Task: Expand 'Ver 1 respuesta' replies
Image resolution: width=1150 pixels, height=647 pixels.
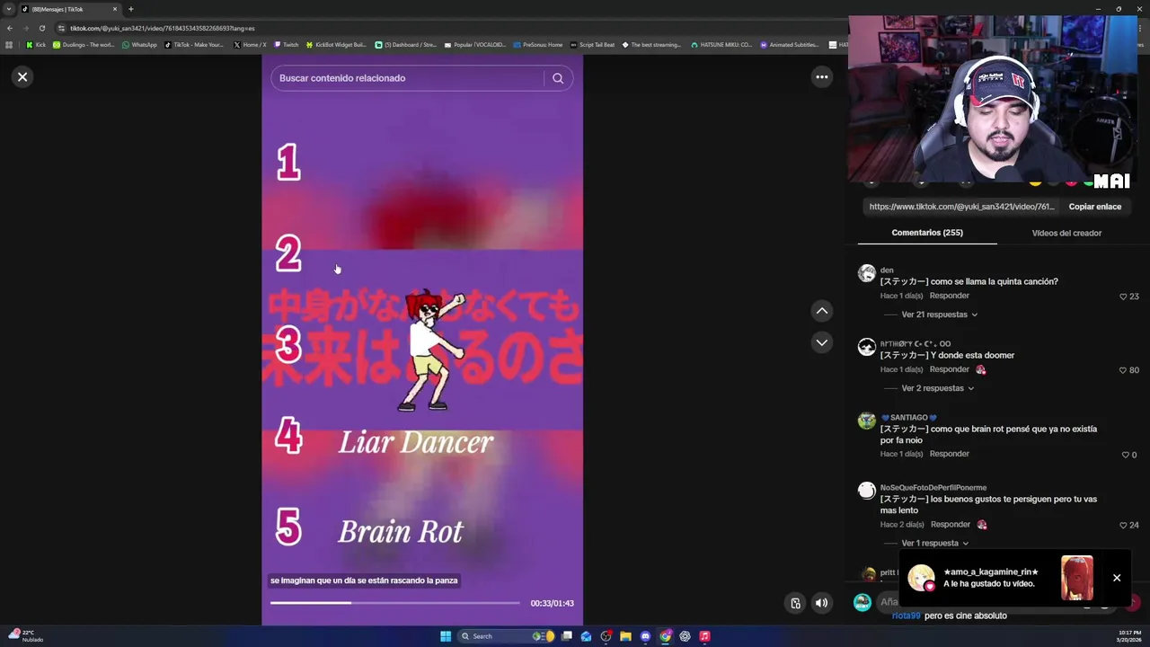Action: [934, 543]
